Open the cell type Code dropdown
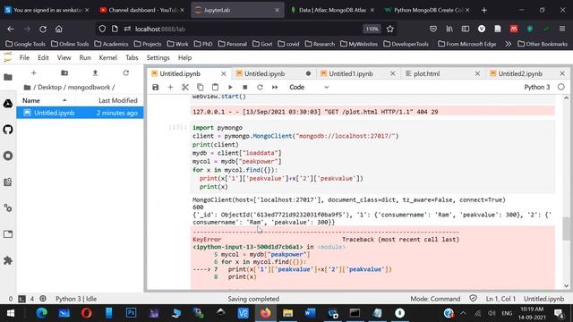 [x=309, y=88]
